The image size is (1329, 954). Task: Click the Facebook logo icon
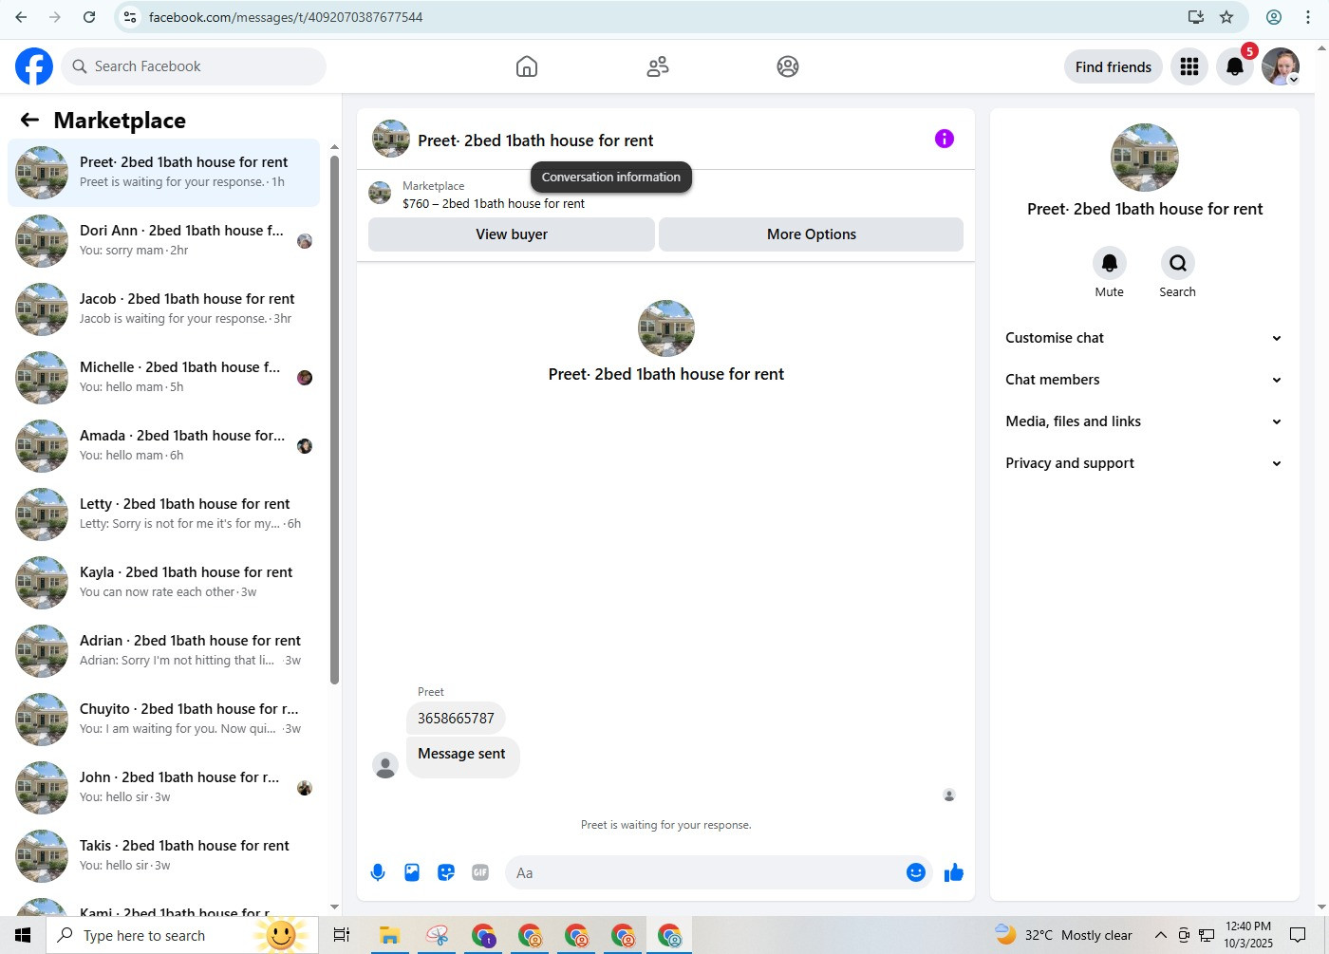click(x=34, y=66)
